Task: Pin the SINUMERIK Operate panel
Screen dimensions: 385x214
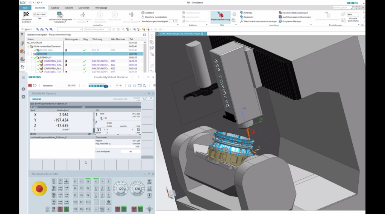Action: 149,94
